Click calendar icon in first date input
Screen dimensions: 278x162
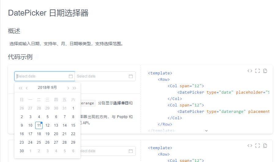coord(71,76)
